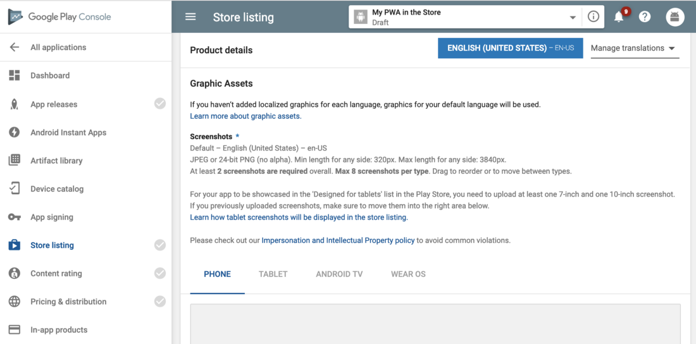Open Content rating in the sidebar
Image resolution: width=696 pixels, height=344 pixels.
click(x=56, y=274)
